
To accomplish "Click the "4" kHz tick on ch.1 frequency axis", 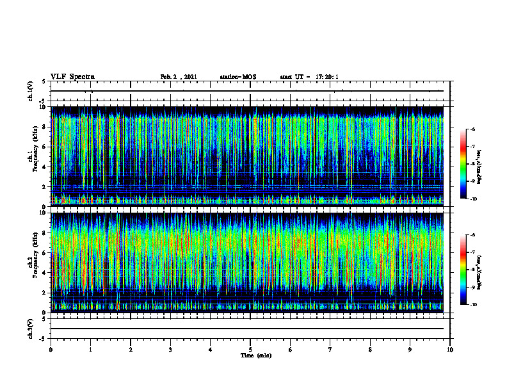I will coord(44,167).
